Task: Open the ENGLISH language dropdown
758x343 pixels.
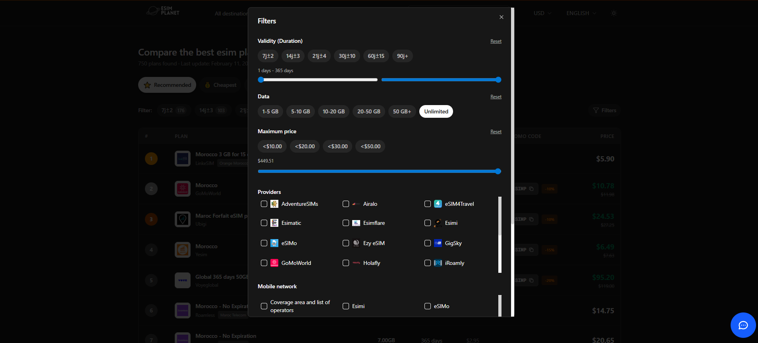Action: point(581,13)
